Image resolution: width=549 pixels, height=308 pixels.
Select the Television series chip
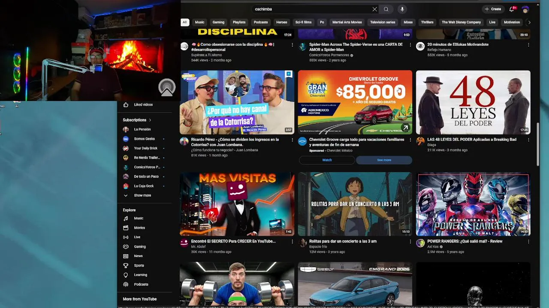383,22
